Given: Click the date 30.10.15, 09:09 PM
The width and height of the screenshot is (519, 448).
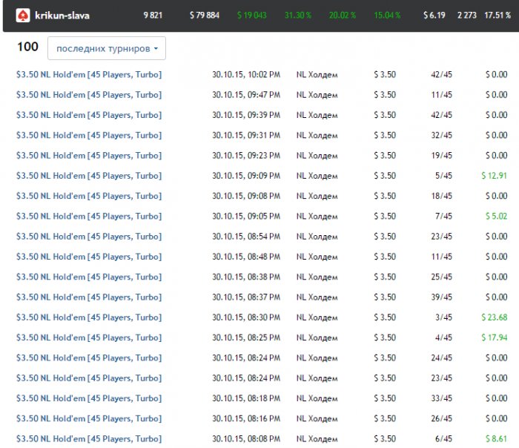Looking at the screenshot, I should pos(246,176).
